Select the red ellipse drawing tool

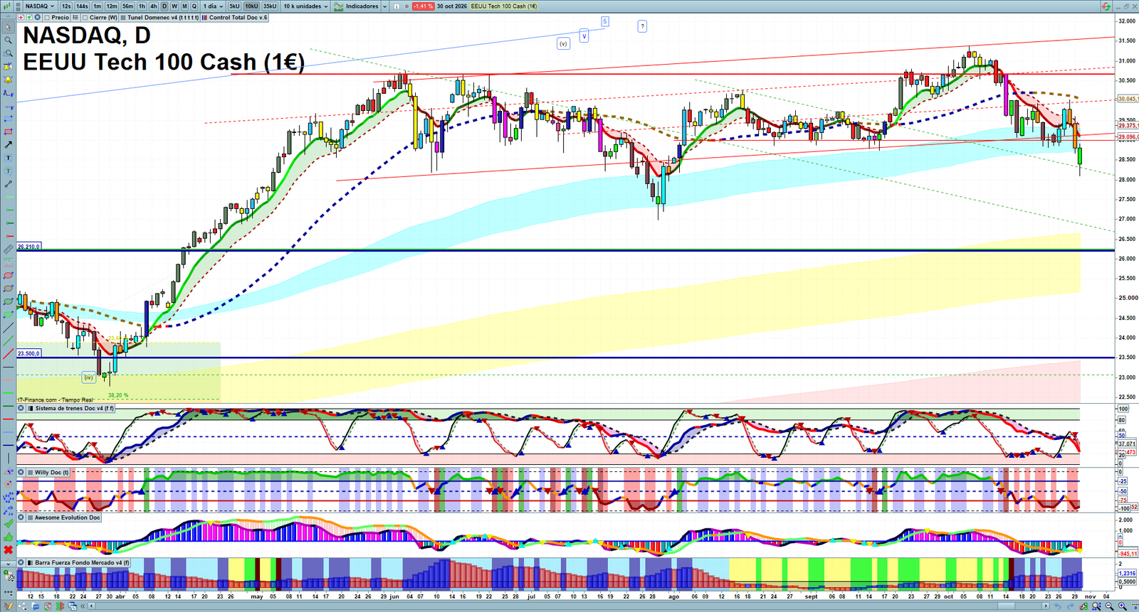click(8, 275)
